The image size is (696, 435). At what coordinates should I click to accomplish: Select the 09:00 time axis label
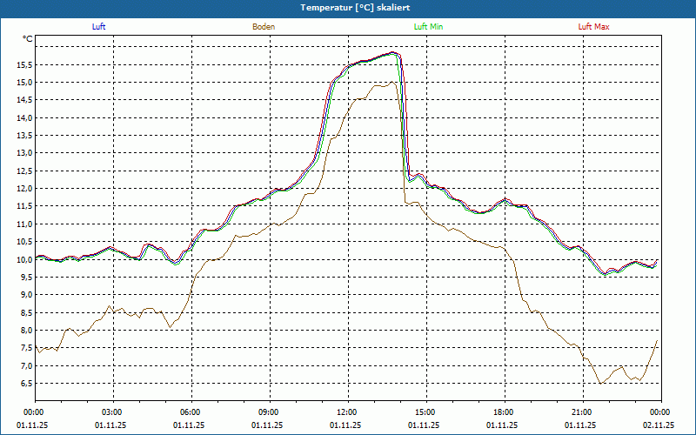270,412
